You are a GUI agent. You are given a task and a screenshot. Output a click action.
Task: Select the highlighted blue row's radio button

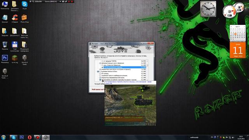click(102, 67)
